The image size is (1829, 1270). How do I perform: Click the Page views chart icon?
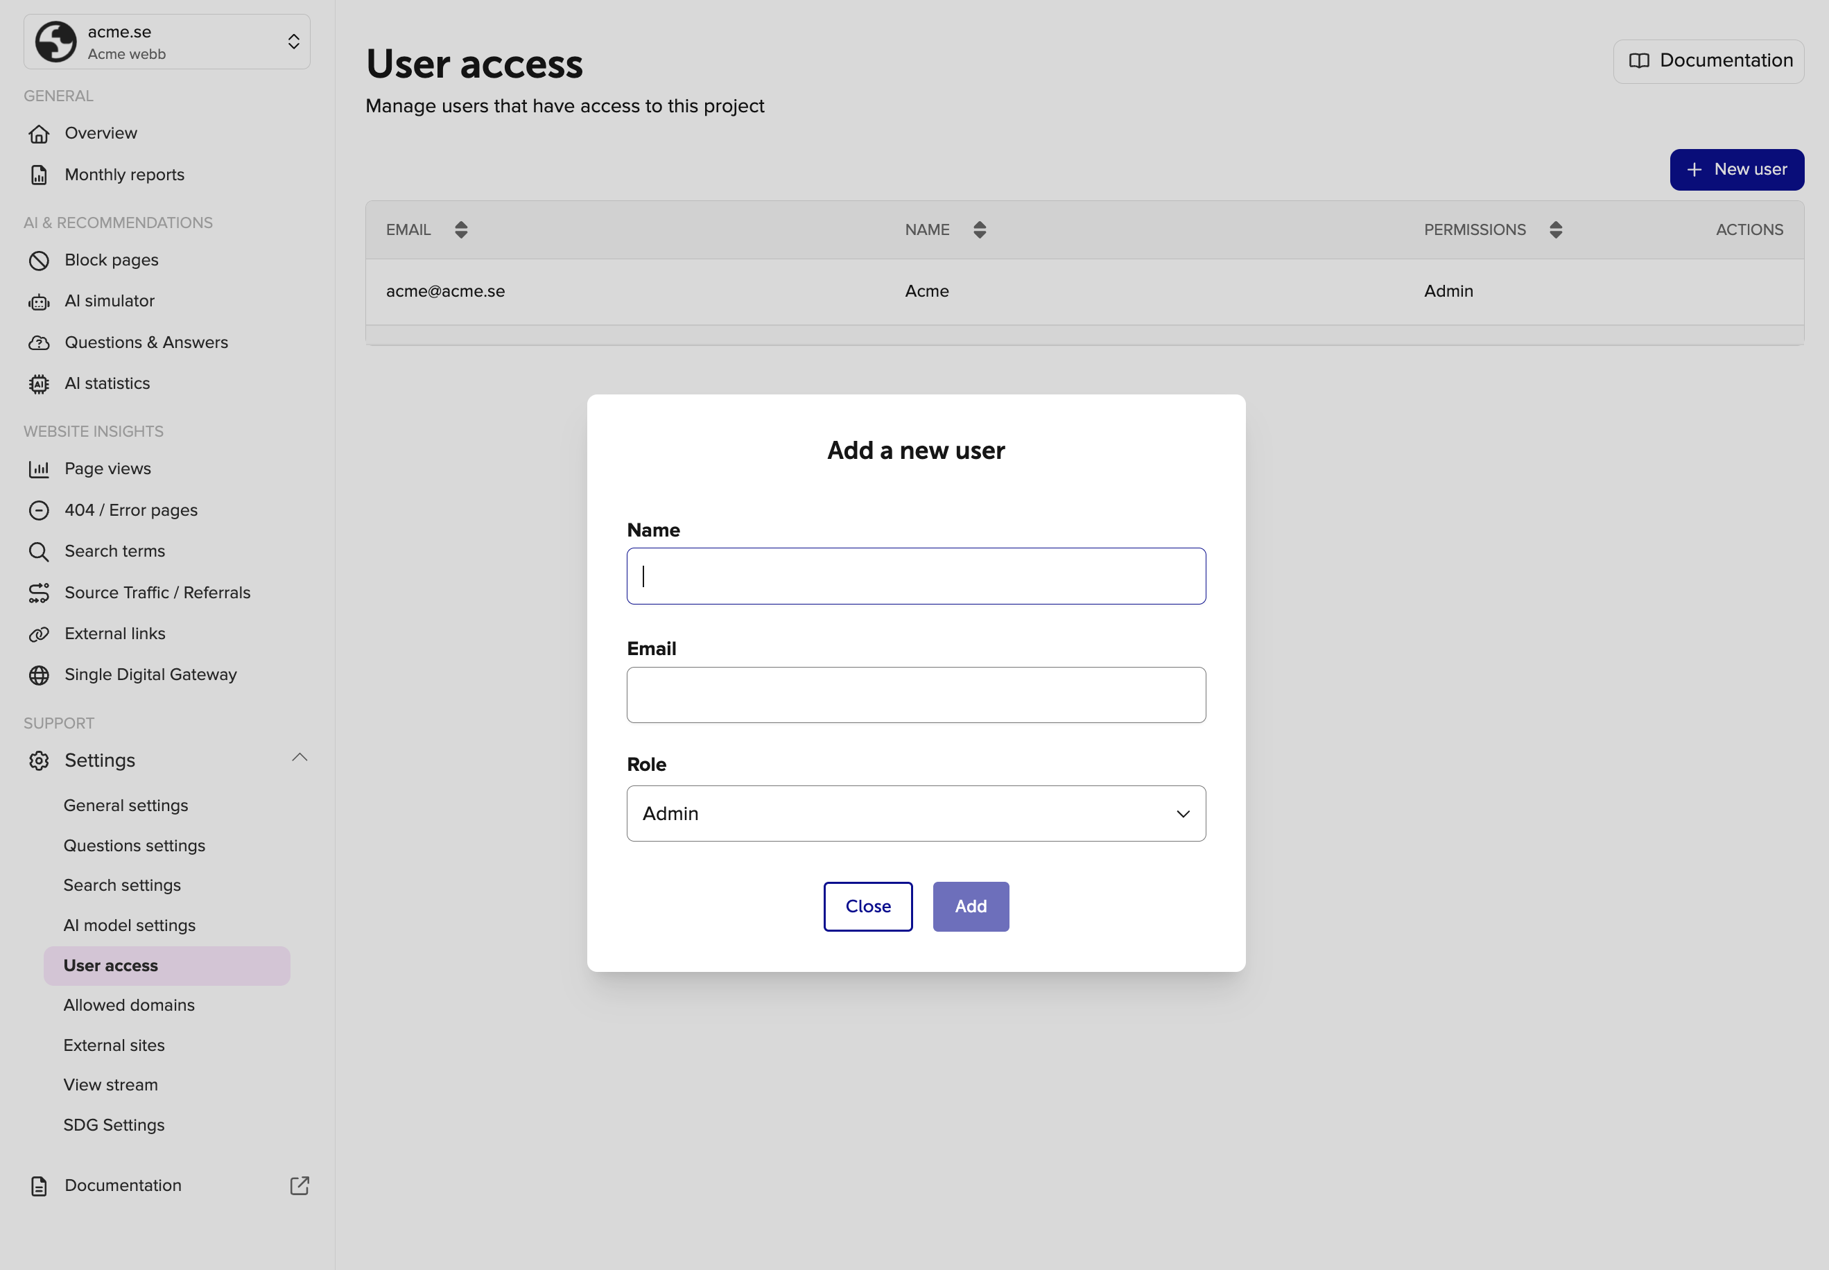[x=39, y=469]
